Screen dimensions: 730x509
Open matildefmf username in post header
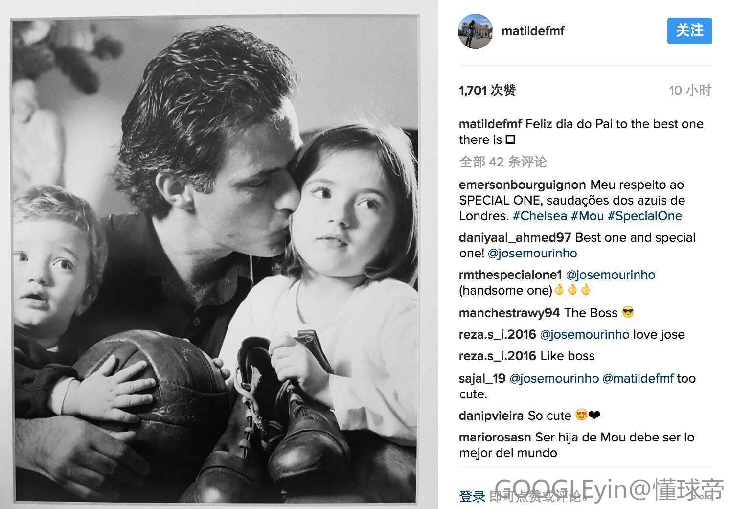(533, 31)
